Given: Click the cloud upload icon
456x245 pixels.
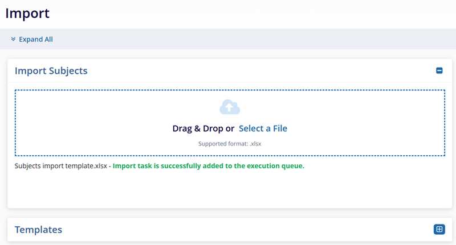Looking at the screenshot, I should coord(230,107).
